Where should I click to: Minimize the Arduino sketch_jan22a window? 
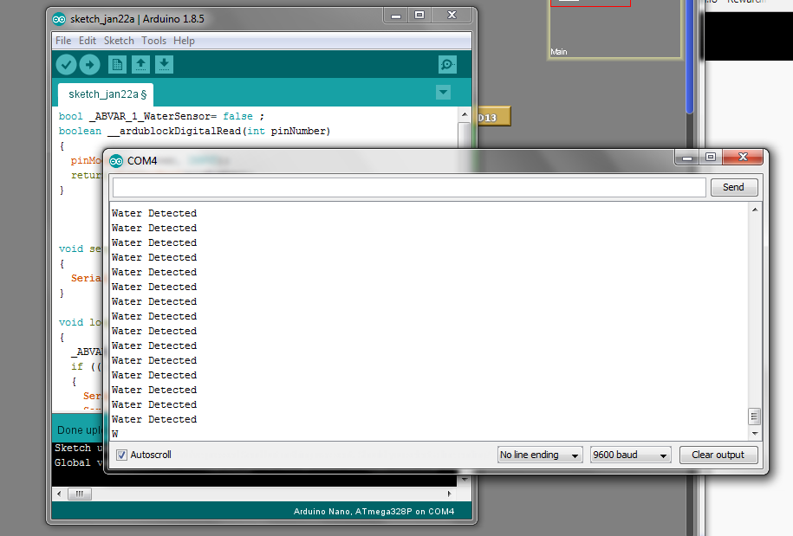coord(396,16)
